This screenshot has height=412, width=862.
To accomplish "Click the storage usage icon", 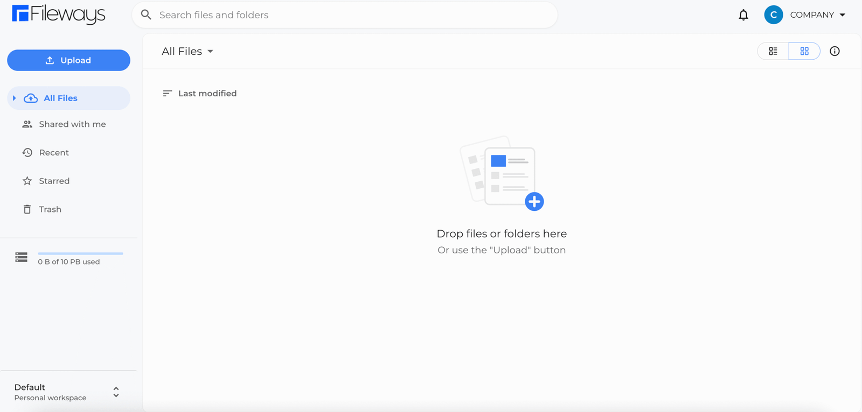I will coord(22,257).
